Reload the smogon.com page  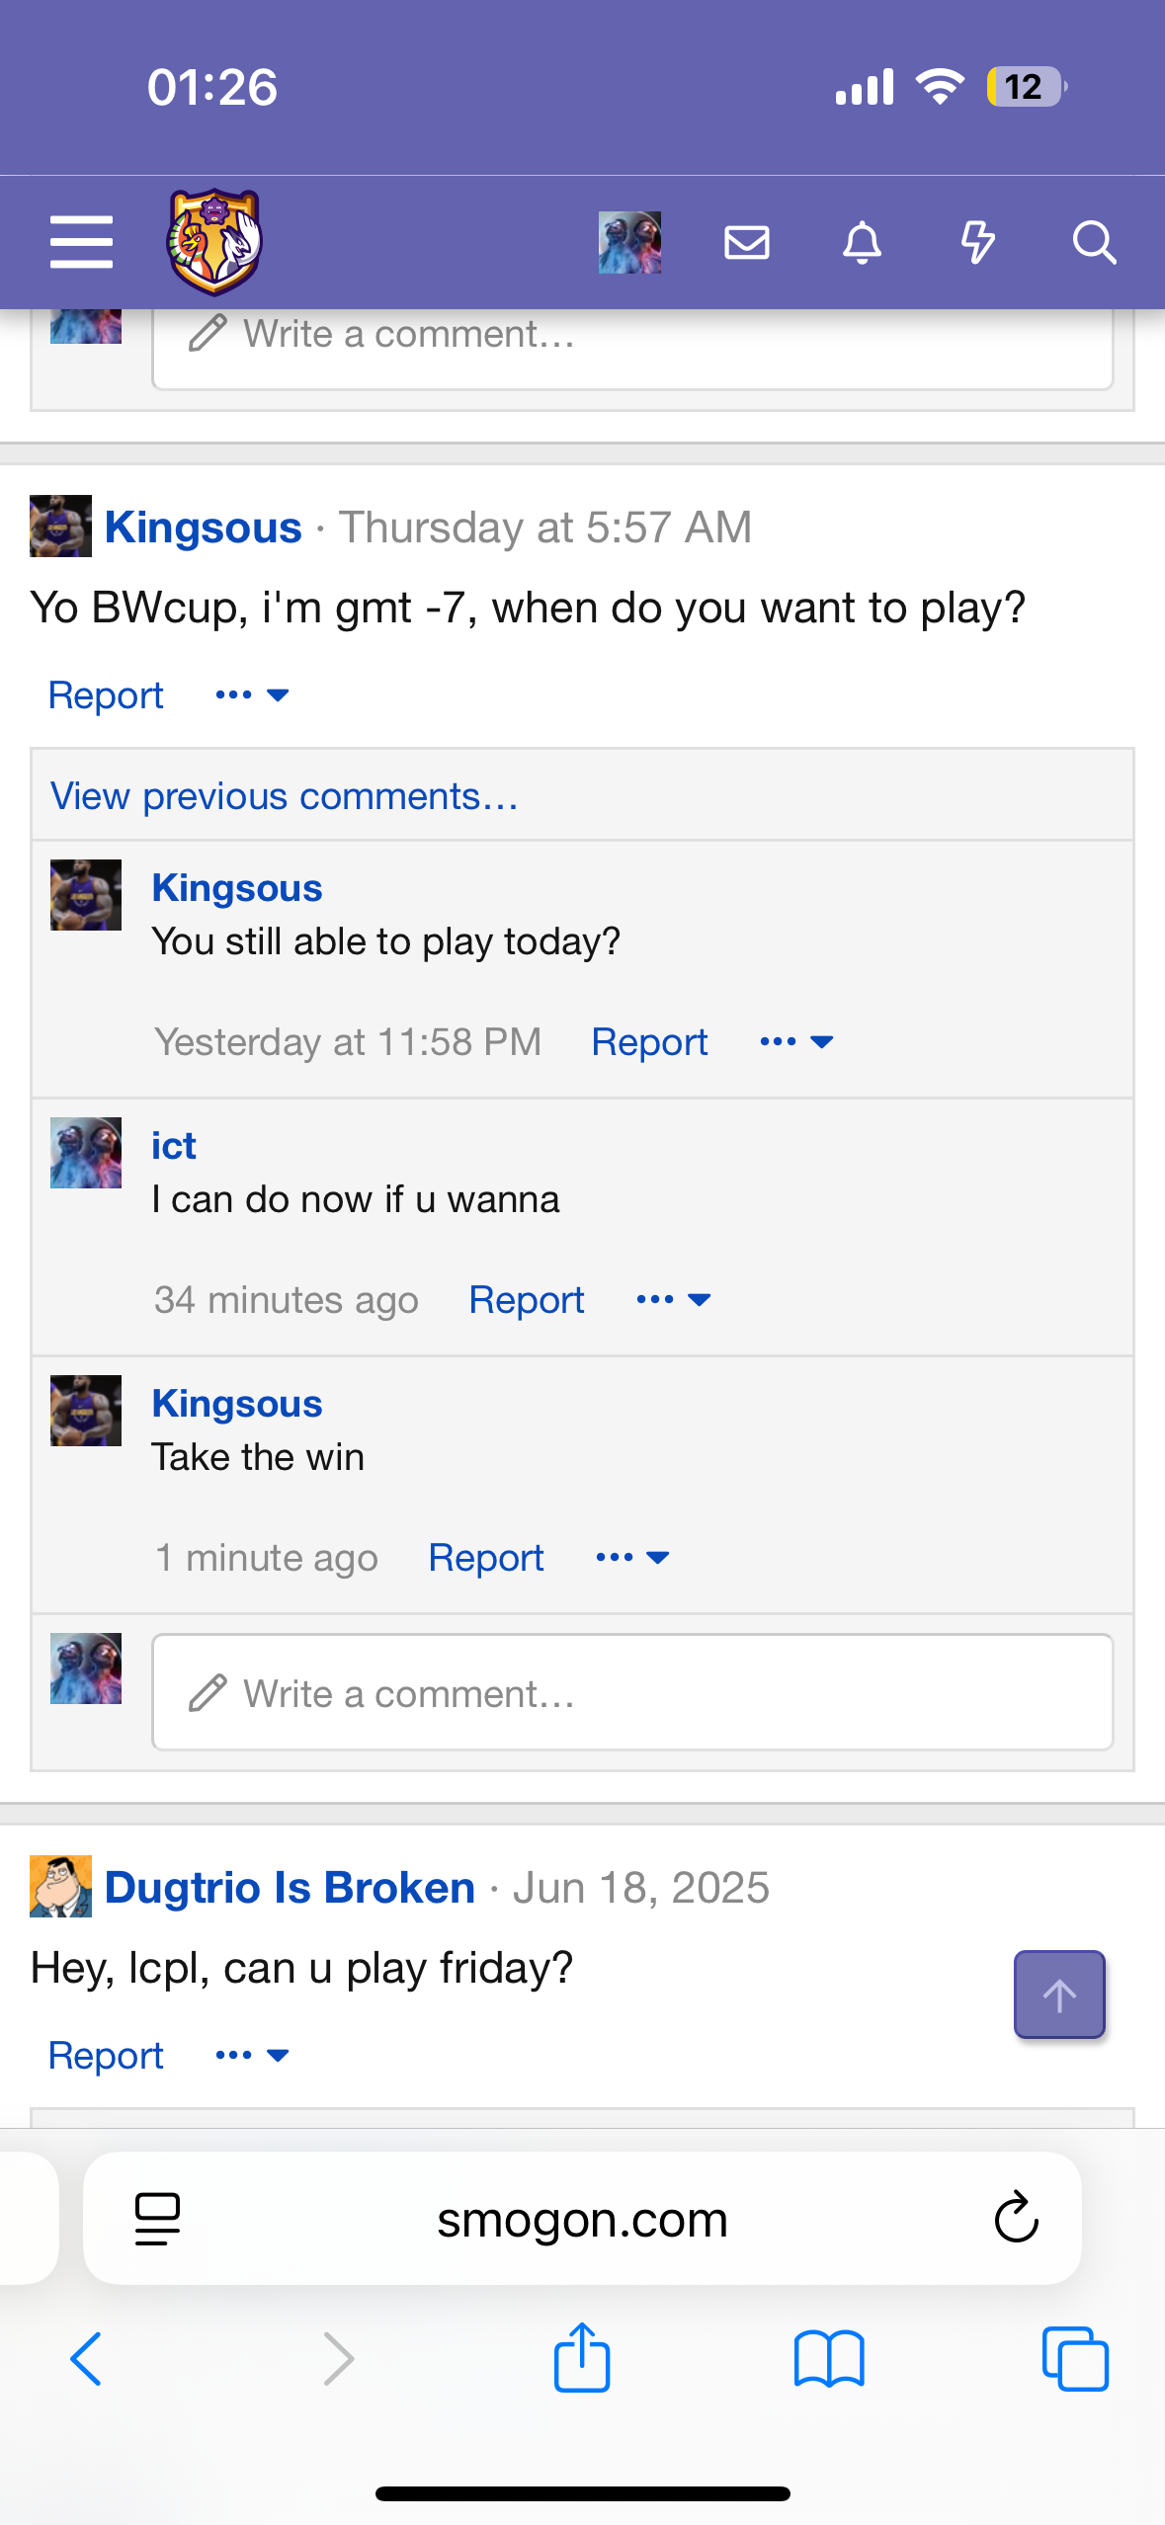(1016, 2219)
